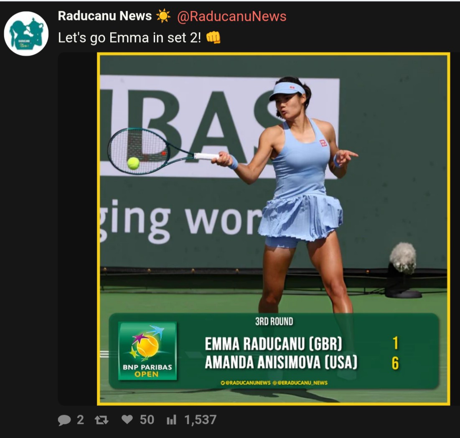This screenshot has width=460, height=438.
Task: Click the Raducanu News display name
Action: (x=105, y=16)
